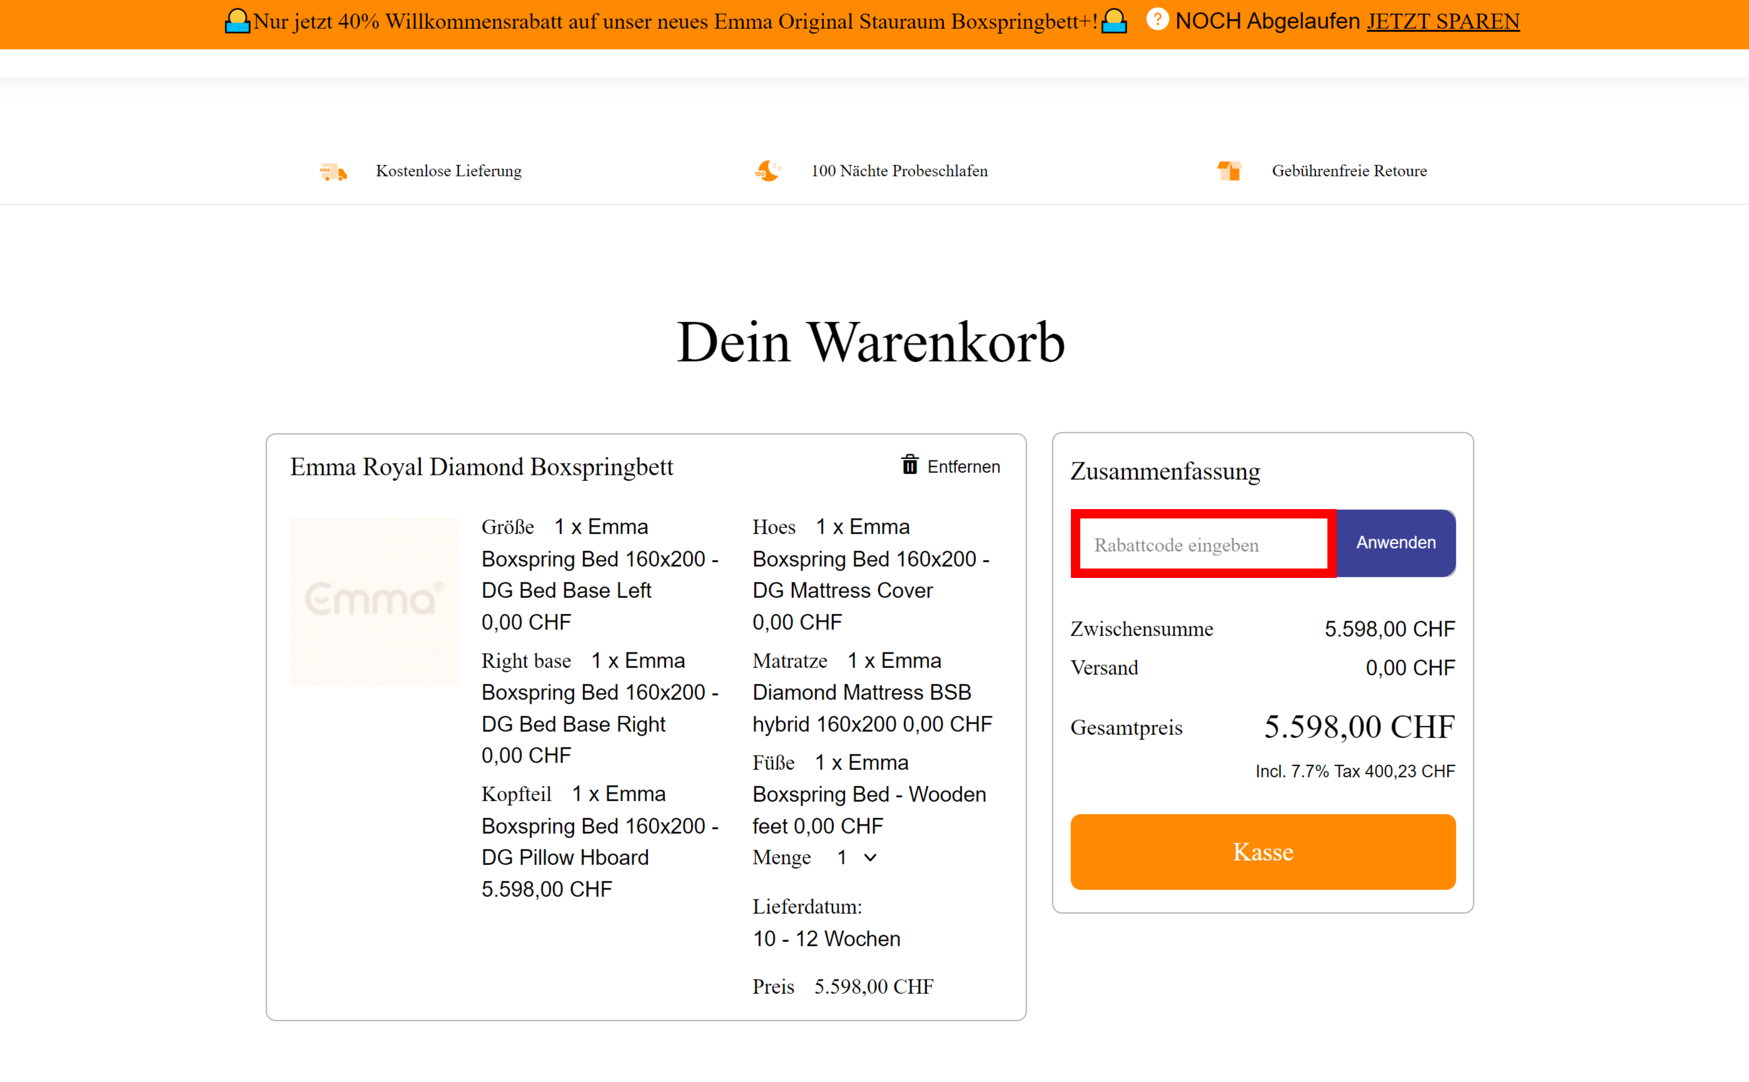This screenshot has width=1749, height=1082.
Task: Click the Füße label
Action: pos(773,763)
